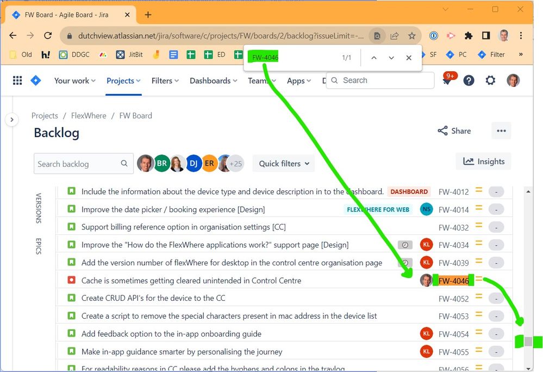Open issue key FW-4046
The width and height of the screenshot is (543, 372).
[453, 281]
